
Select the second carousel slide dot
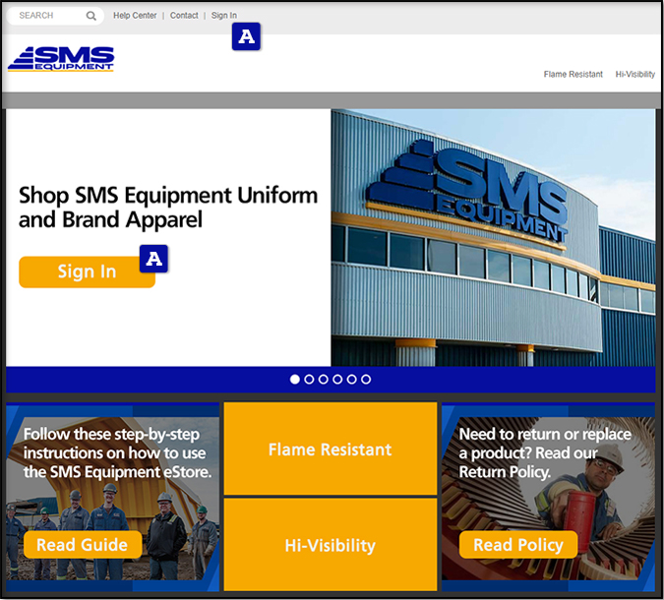coord(309,379)
